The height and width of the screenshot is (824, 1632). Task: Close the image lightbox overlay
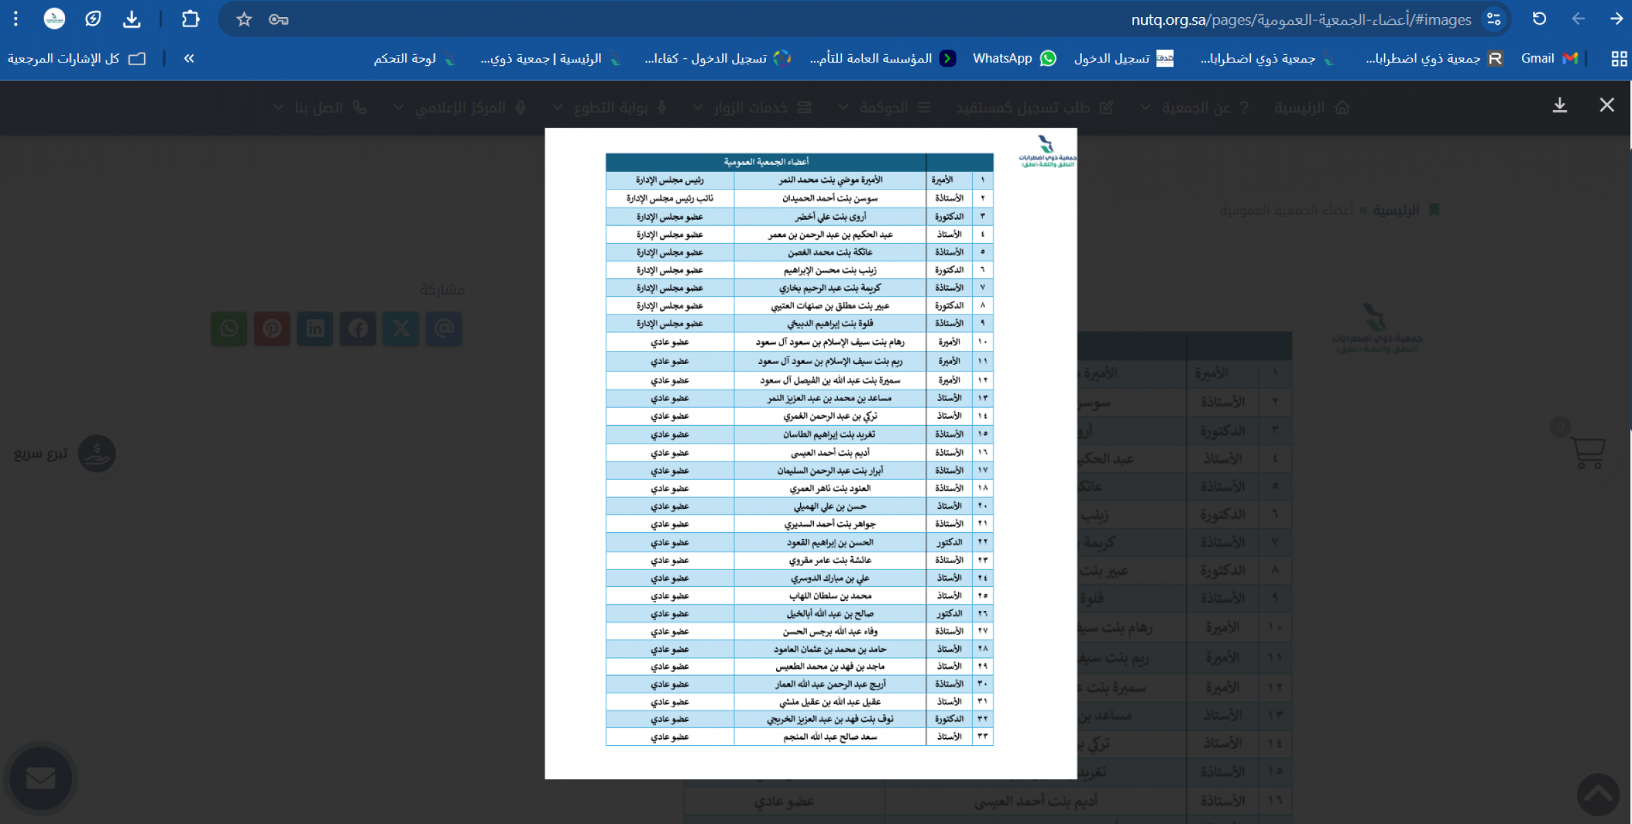coord(1607,105)
